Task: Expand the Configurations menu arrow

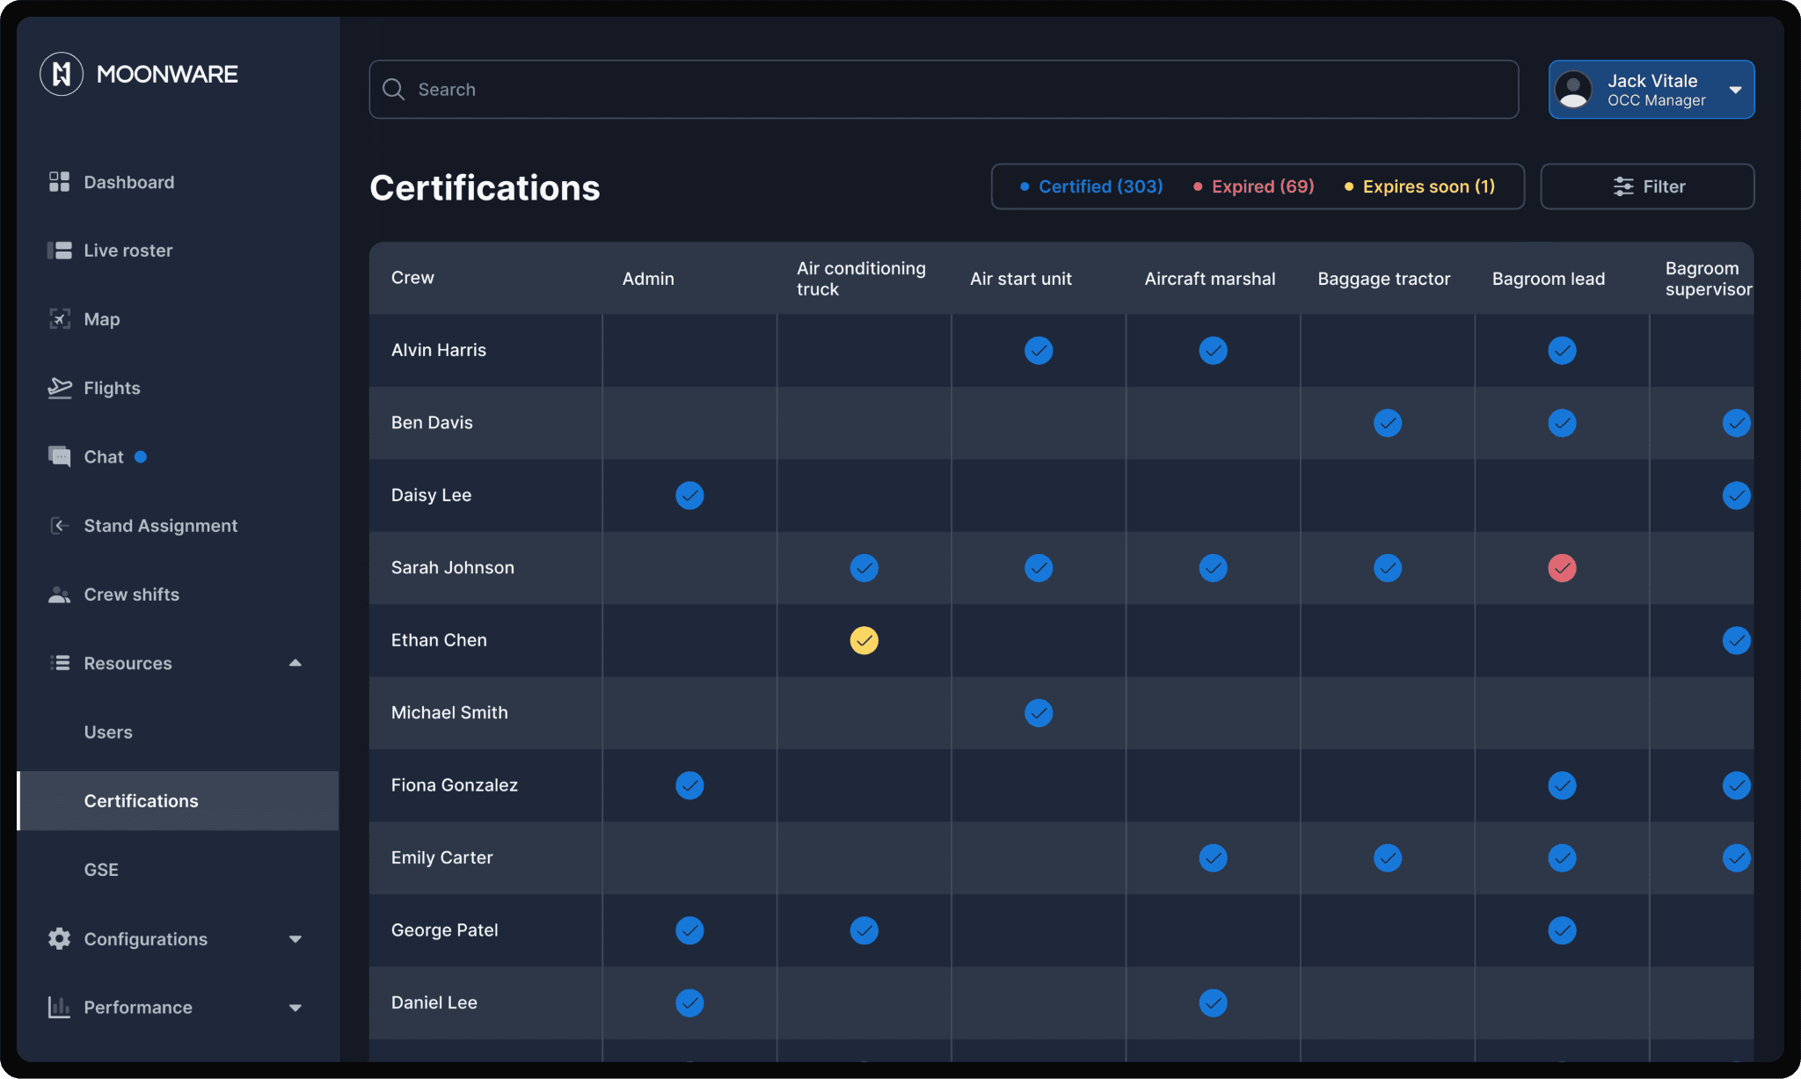Action: point(295,939)
